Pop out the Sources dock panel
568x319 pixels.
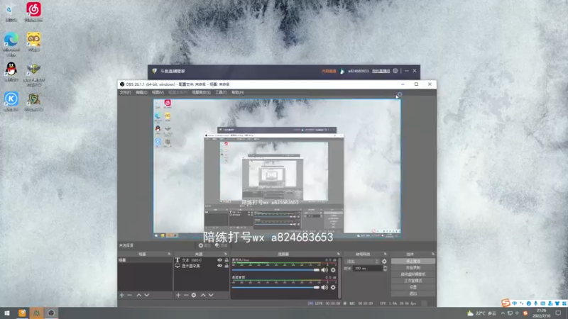click(x=225, y=254)
